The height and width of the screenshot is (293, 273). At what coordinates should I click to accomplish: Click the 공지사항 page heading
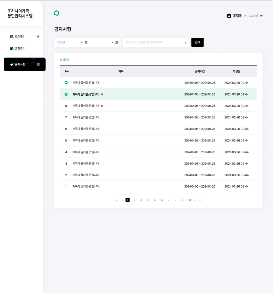pos(63,29)
